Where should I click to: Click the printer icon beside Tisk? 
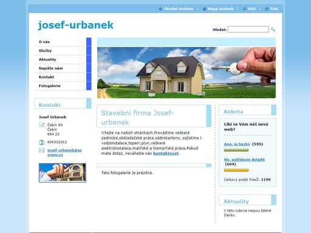point(267,8)
